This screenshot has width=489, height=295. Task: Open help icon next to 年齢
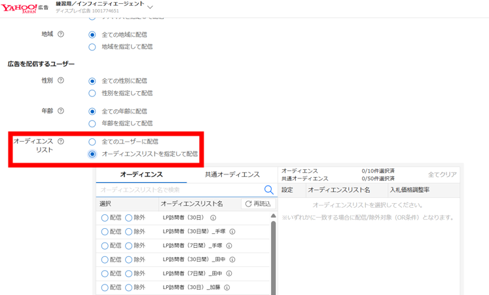(x=61, y=111)
